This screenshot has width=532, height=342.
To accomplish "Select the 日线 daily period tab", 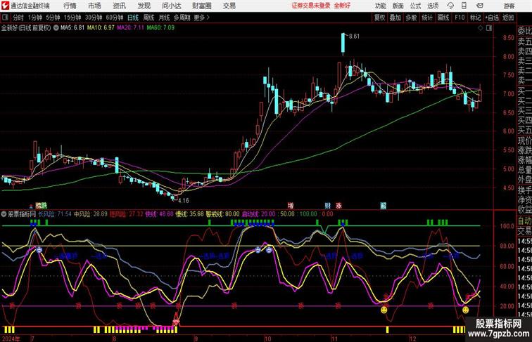I will [133, 18].
